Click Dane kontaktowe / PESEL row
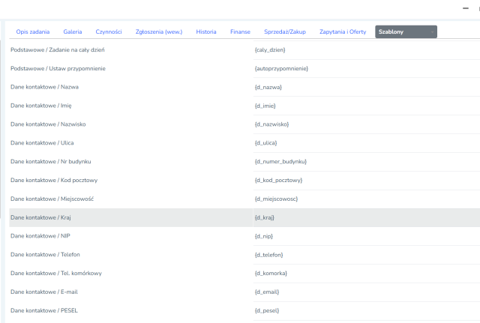 click(244, 311)
